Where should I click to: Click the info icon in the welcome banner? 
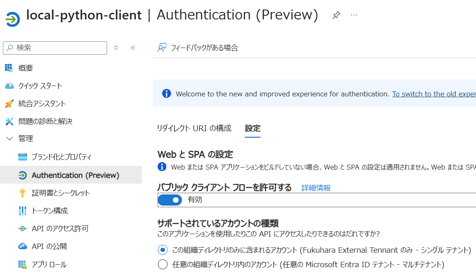point(166,93)
